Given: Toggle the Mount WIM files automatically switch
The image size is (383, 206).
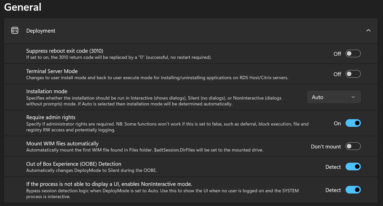Looking at the screenshot, I should tap(353, 146).
